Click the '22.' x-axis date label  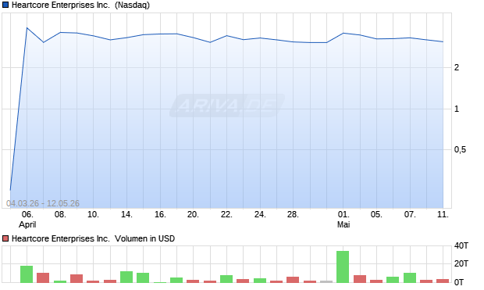[226, 214]
